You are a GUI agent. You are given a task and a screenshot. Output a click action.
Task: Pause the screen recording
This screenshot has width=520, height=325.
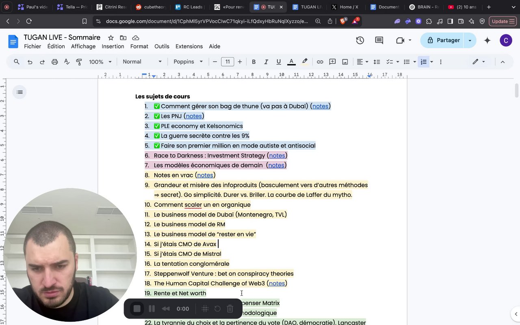pos(152,309)
